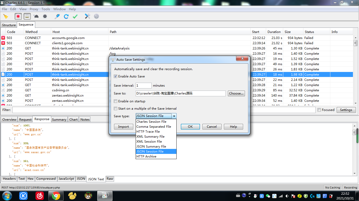359x201 pixels.
Task: Click the failed status icon for accounts.google.com
Action: pyautogui.click(x=3, y=38)
